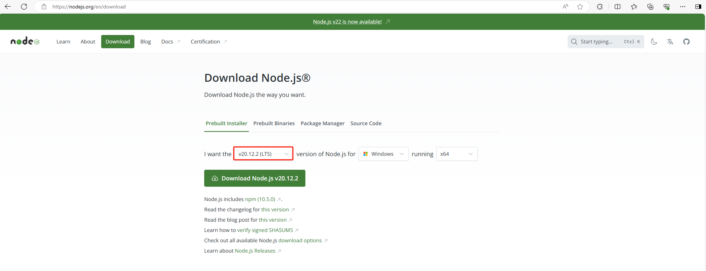Open Download navigation item
The height and width of the screenshot is (271, 706).
118,42
